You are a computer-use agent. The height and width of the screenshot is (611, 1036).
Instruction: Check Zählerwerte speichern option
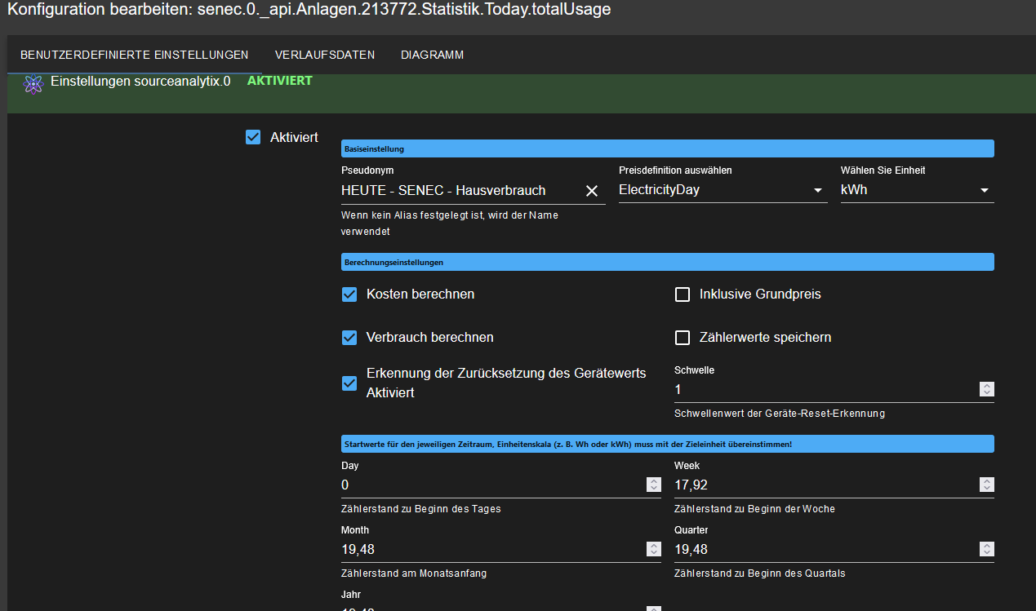click(683, 338)
